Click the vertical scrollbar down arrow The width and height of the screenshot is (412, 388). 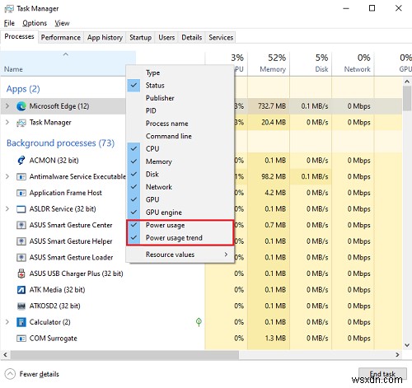point(407,345)
